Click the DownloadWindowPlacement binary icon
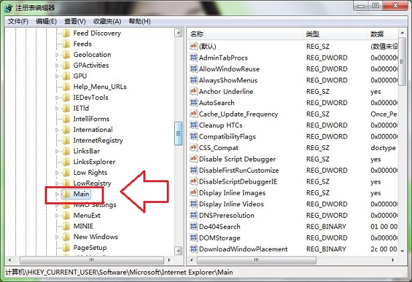The width and height of the screenshot is (412, 282). [194, 249]
